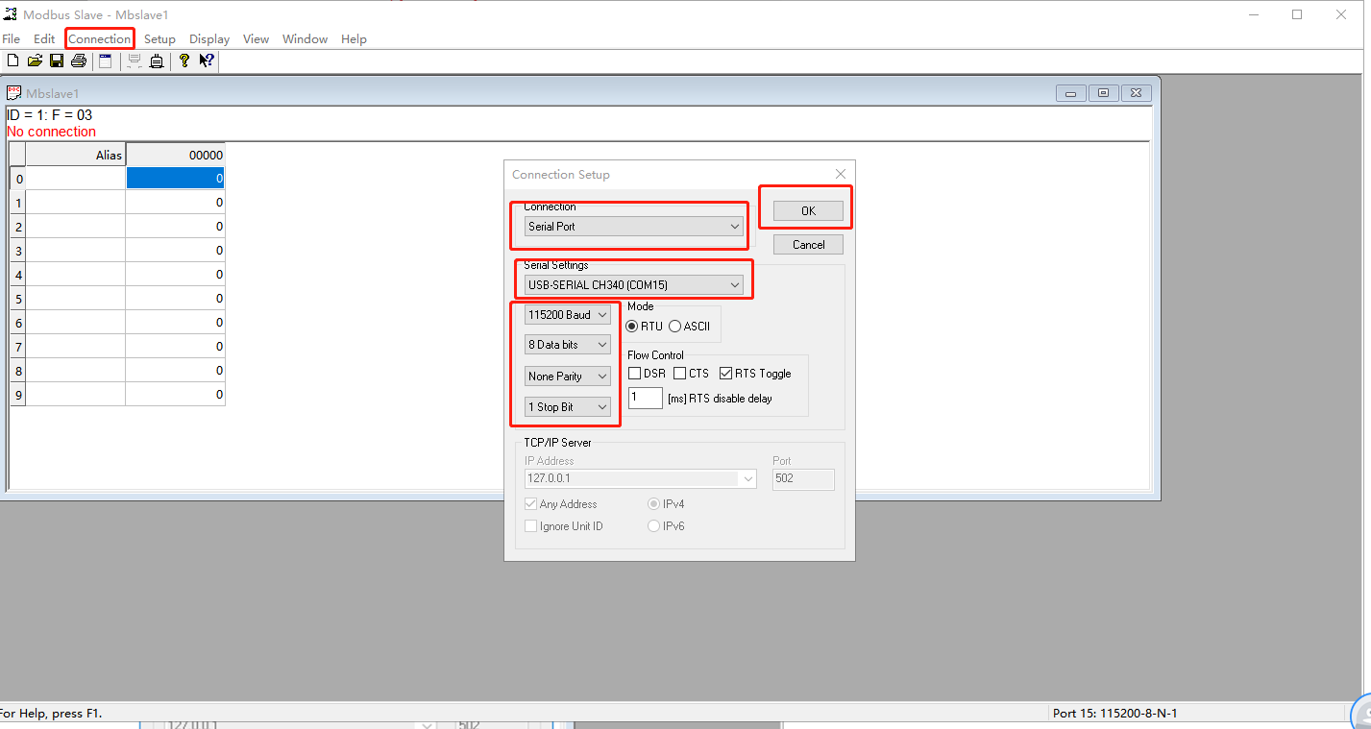Image resolution: width=1371 pixels, height=729 pixels.
Task: Click OK in Connection Setup dialog
Action: tap(808, 211)
